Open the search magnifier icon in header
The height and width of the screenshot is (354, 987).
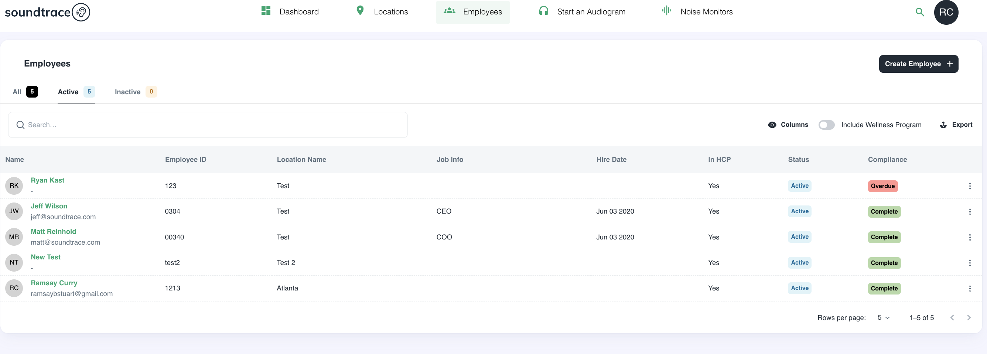(919, 12)
